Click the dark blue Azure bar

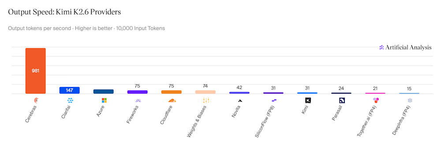104,91
